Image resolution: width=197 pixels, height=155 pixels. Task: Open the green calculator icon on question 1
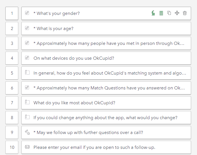point(161,13)
